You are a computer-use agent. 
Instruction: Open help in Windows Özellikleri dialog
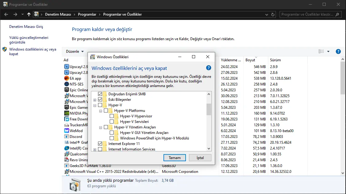tap(209, 68)
